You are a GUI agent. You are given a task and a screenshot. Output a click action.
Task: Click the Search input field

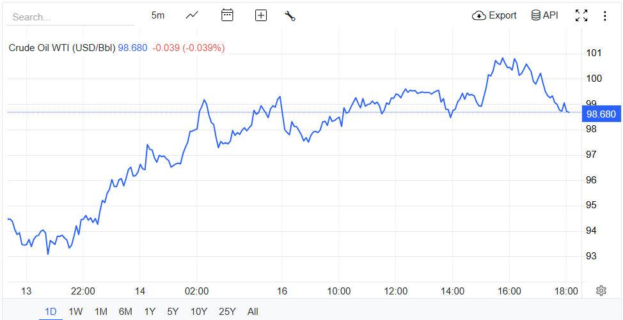[70, 17]
